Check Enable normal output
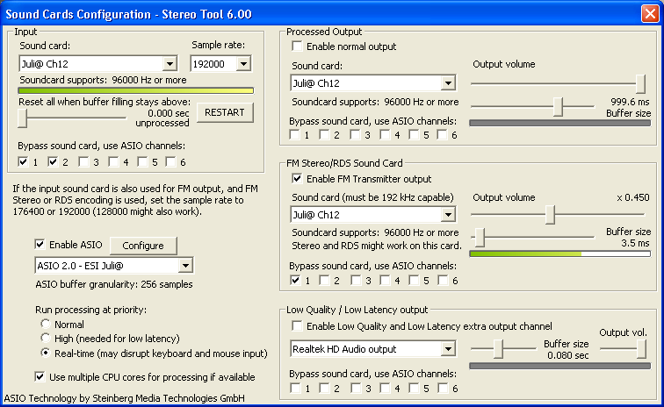Screen dimensions: 664x407 [x=297, y=46]
